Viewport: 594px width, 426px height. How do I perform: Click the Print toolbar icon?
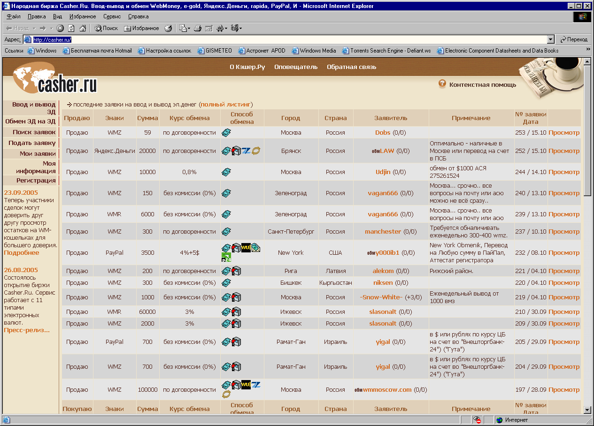coord(198,28)
